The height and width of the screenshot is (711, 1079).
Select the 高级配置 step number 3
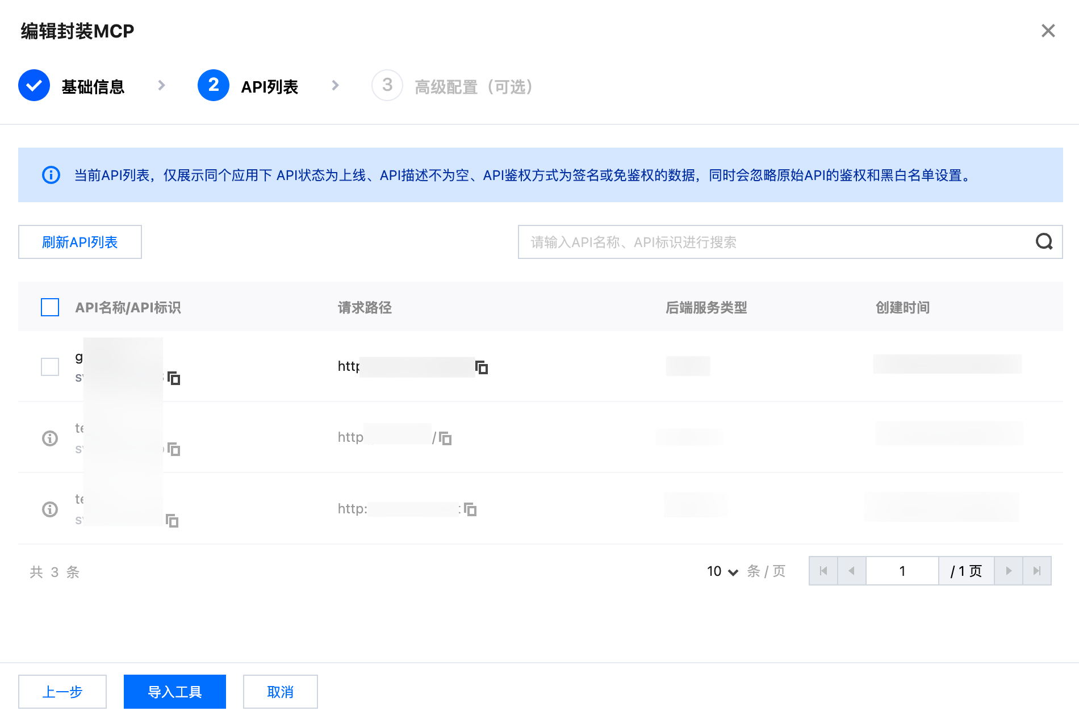click(387, 86)
